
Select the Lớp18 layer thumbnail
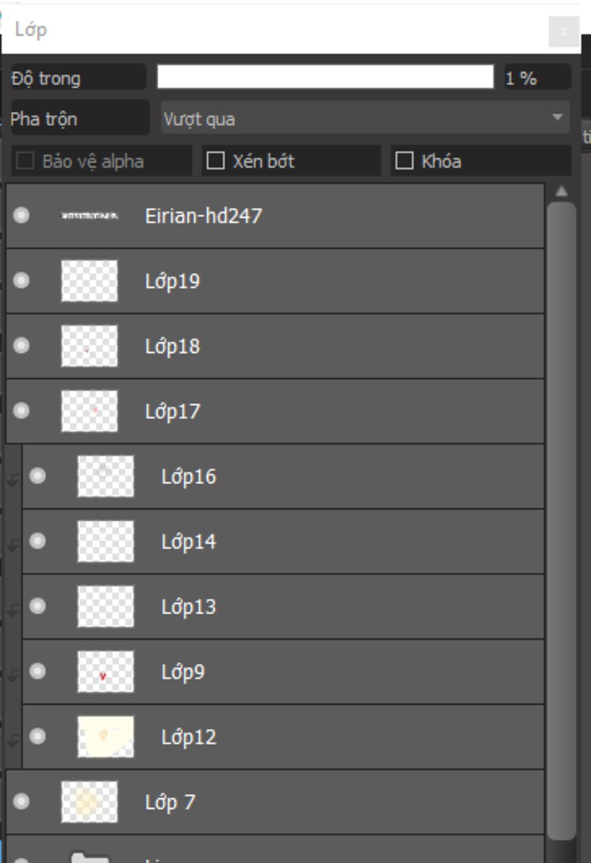point(89,346)
